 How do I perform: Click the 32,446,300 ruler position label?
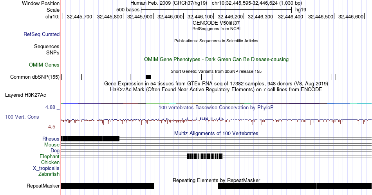(260, 16)
